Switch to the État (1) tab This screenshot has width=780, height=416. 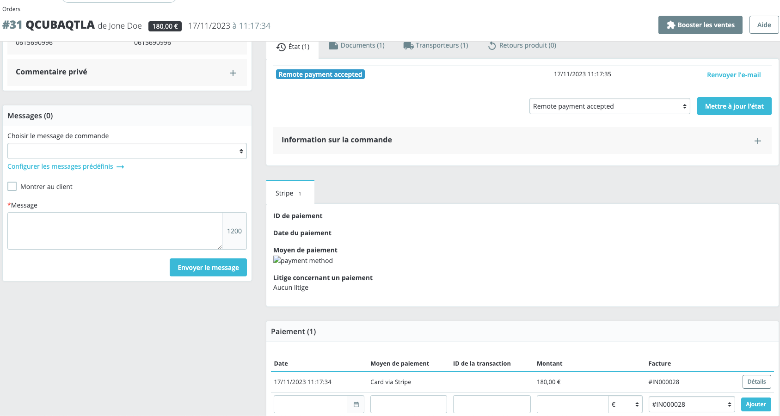293,47
